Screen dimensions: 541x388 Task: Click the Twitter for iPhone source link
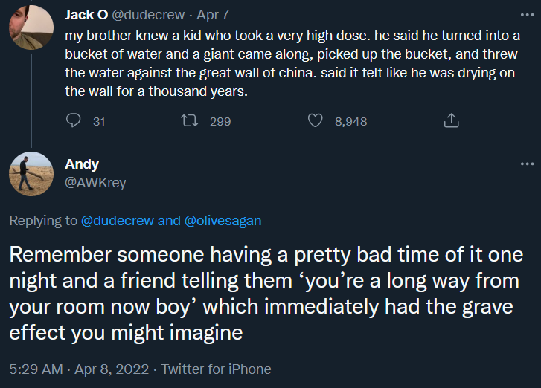click(216, 369)
